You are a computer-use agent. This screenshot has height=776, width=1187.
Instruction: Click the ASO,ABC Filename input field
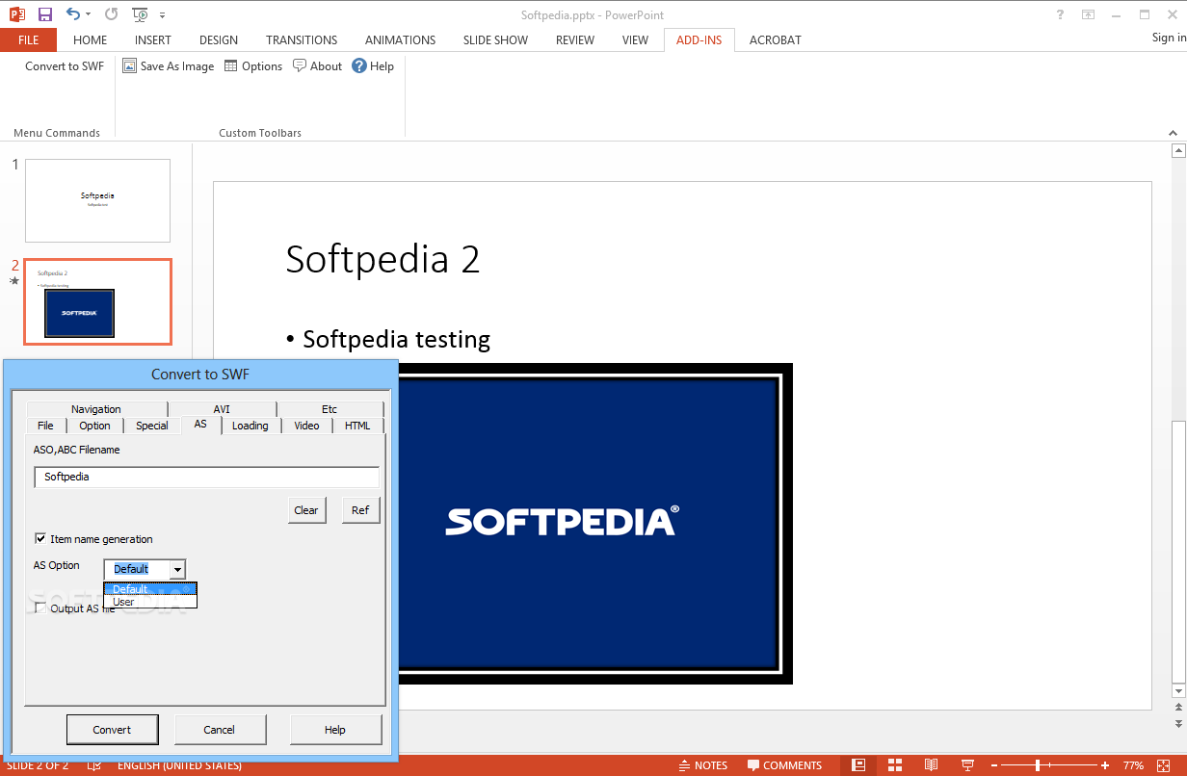206,477
